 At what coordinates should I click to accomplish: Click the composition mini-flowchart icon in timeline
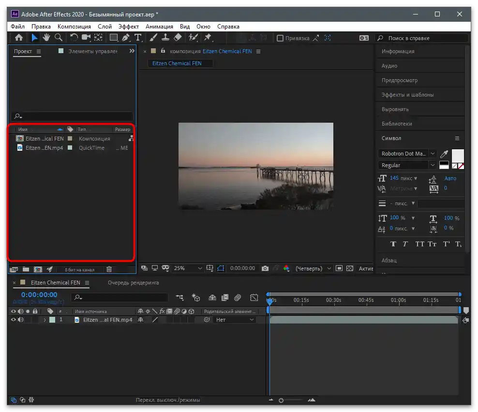tap(179, 297)
